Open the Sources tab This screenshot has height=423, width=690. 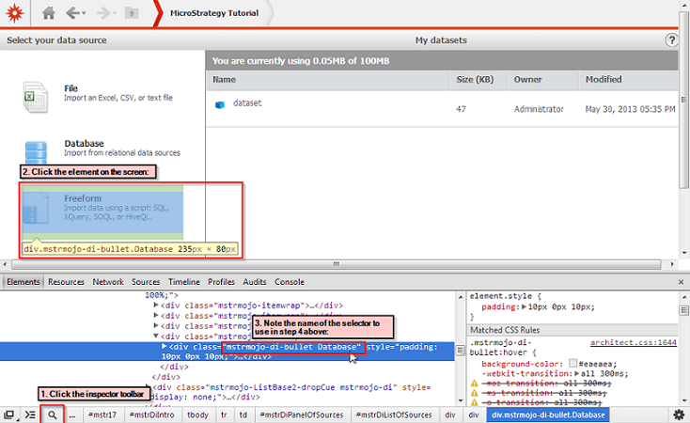coord(146,282)
